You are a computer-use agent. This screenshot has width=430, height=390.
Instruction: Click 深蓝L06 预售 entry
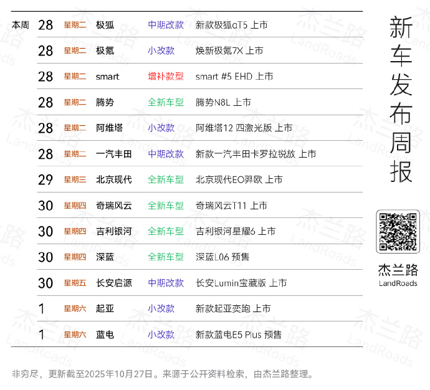(222, 257)
